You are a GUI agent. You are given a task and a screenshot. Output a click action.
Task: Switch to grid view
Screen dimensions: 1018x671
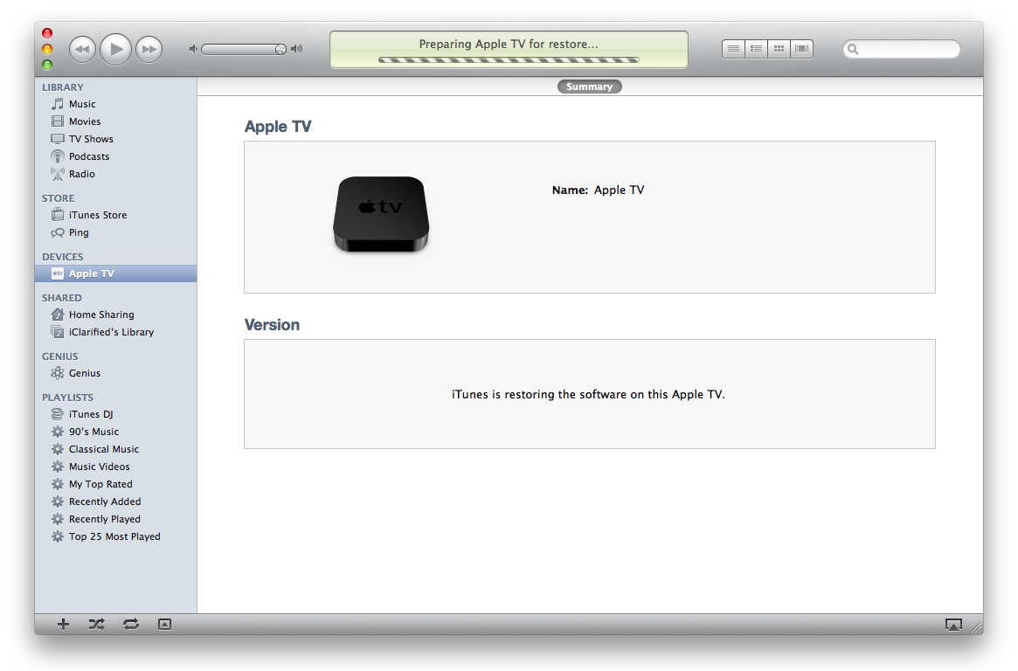779,49
